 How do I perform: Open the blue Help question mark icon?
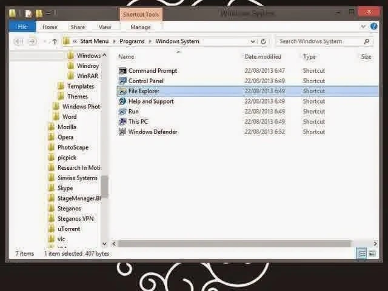(x=373, y=26)
